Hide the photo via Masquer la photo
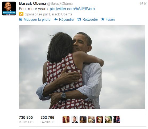Image resolution: width=148 pixels, height=129 pixels. point(37,19)
